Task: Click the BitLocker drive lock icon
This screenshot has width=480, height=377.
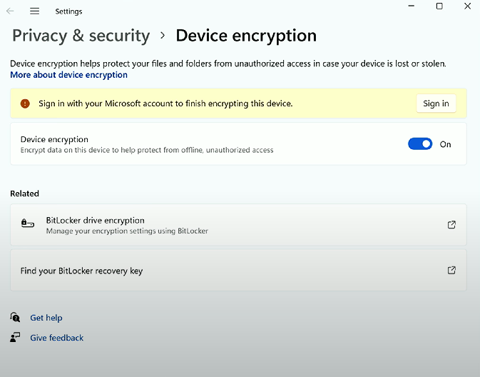Action: [28, 223]
